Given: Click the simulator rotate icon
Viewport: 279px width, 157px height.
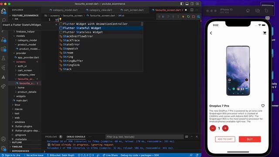Looking at the screenshot, I should [x=266, y=10].
